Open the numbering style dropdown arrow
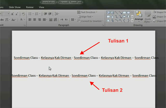This screenshot has width=166, height=108. click(x=40, y=14)
